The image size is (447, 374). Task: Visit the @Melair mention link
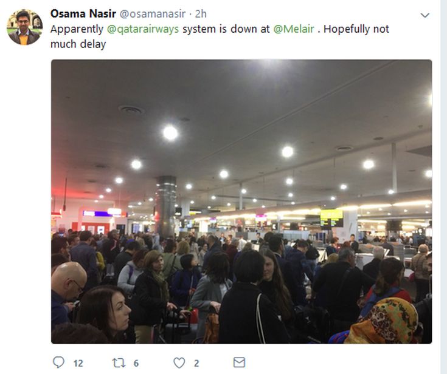click(x=294, y=29)
